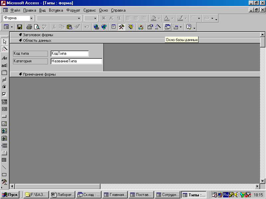266x199 pixels.
Task: Activate the Select Objects arrow tool
Action: [4, 42]
